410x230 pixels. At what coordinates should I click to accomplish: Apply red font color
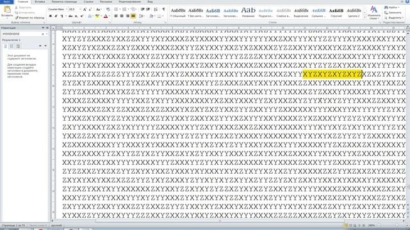(x=105, y=16)
